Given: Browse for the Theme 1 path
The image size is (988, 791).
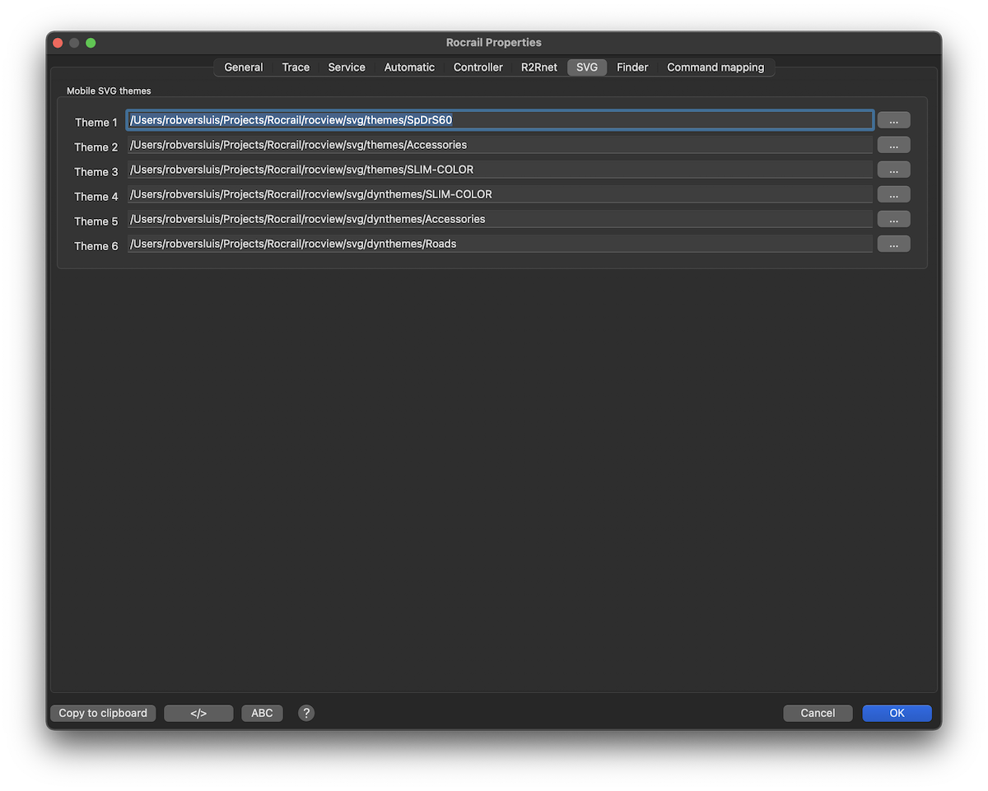Looking at the screenshot, I should 893,120.
